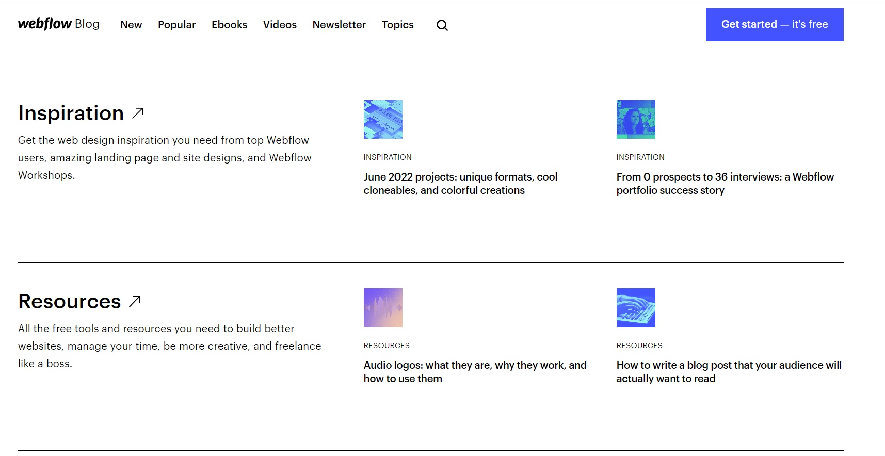885x456 pixels.
Task: Read June 2022 projects article title
Action: [460, 184]
